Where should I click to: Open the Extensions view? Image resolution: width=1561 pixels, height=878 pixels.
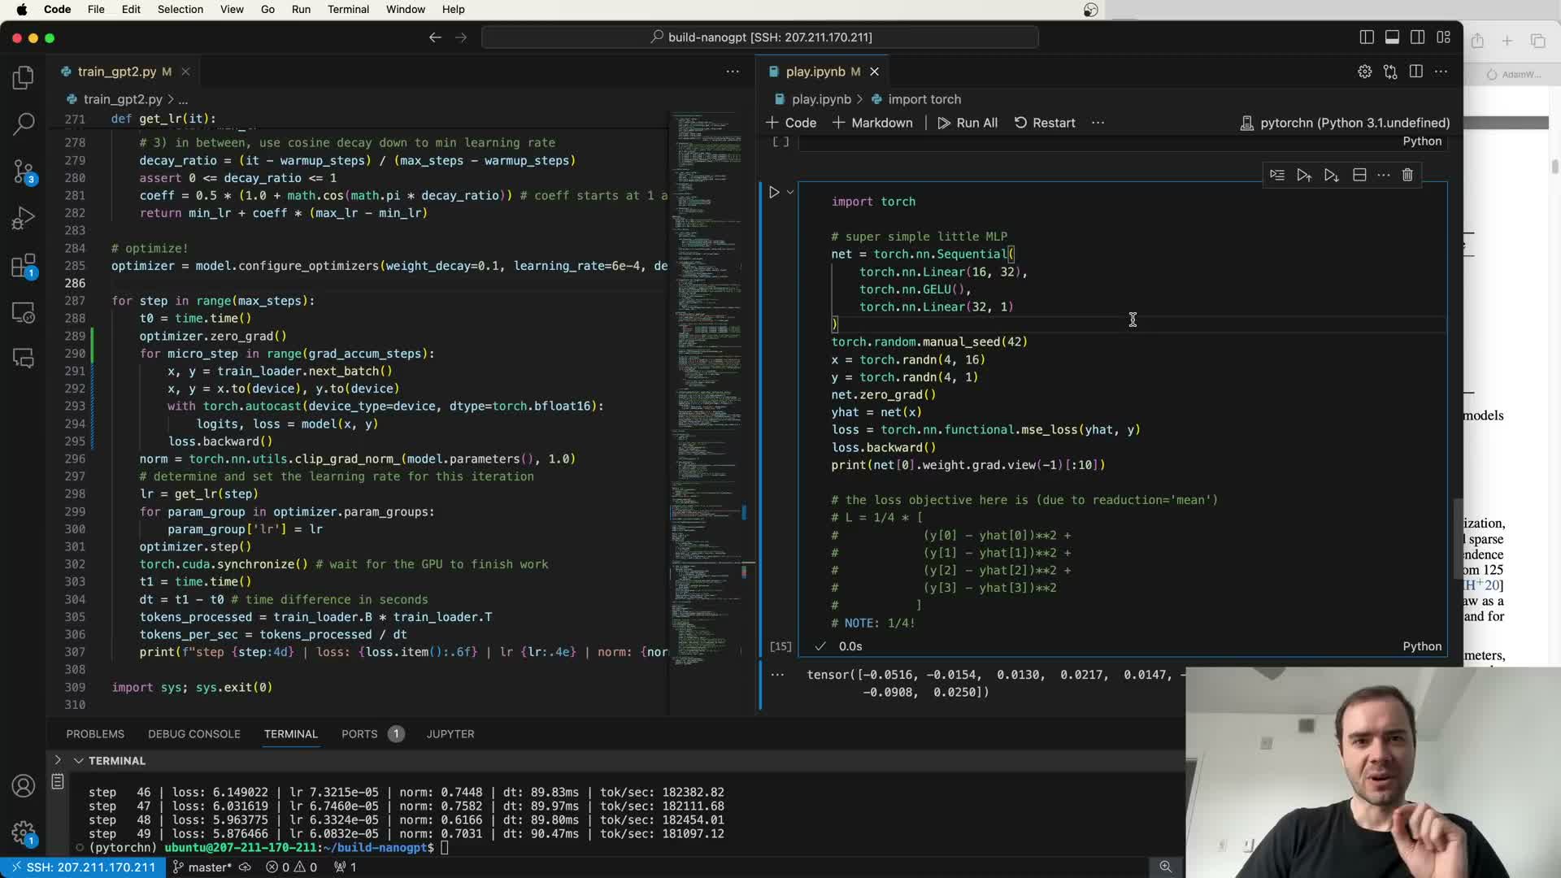pyautogui.click(x=24, y=266)
